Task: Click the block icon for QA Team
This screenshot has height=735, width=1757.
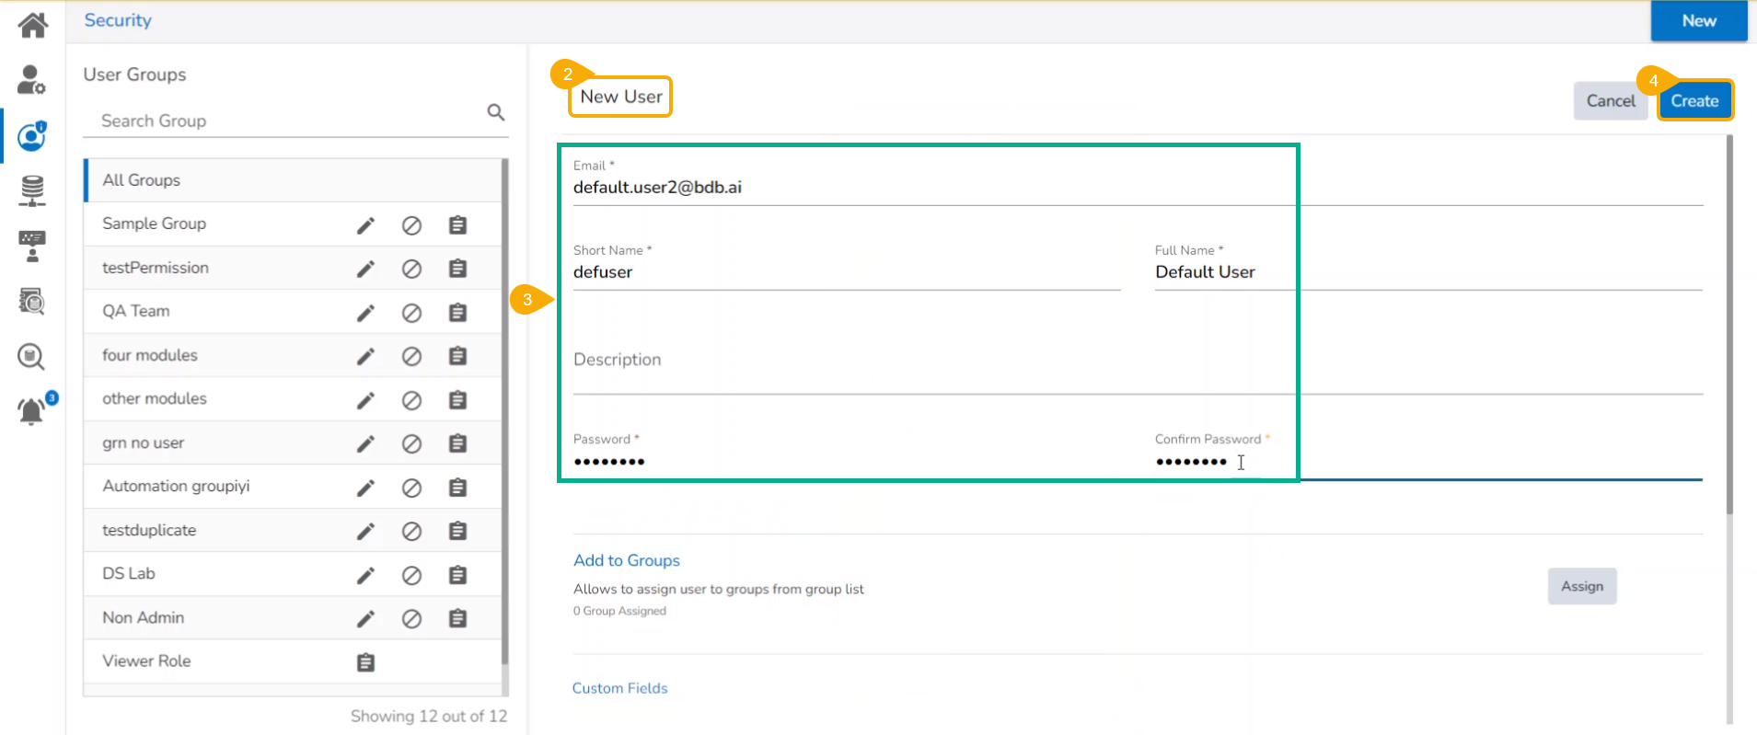Action: coord(411,313)
